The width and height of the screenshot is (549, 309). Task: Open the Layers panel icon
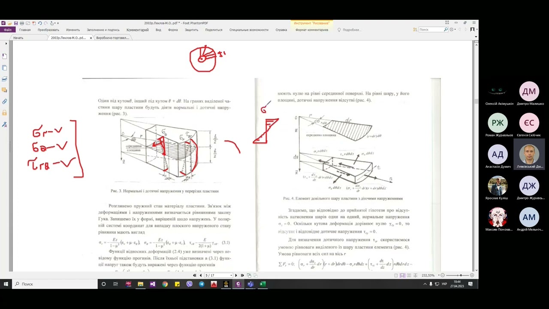(x=5, y=79)
